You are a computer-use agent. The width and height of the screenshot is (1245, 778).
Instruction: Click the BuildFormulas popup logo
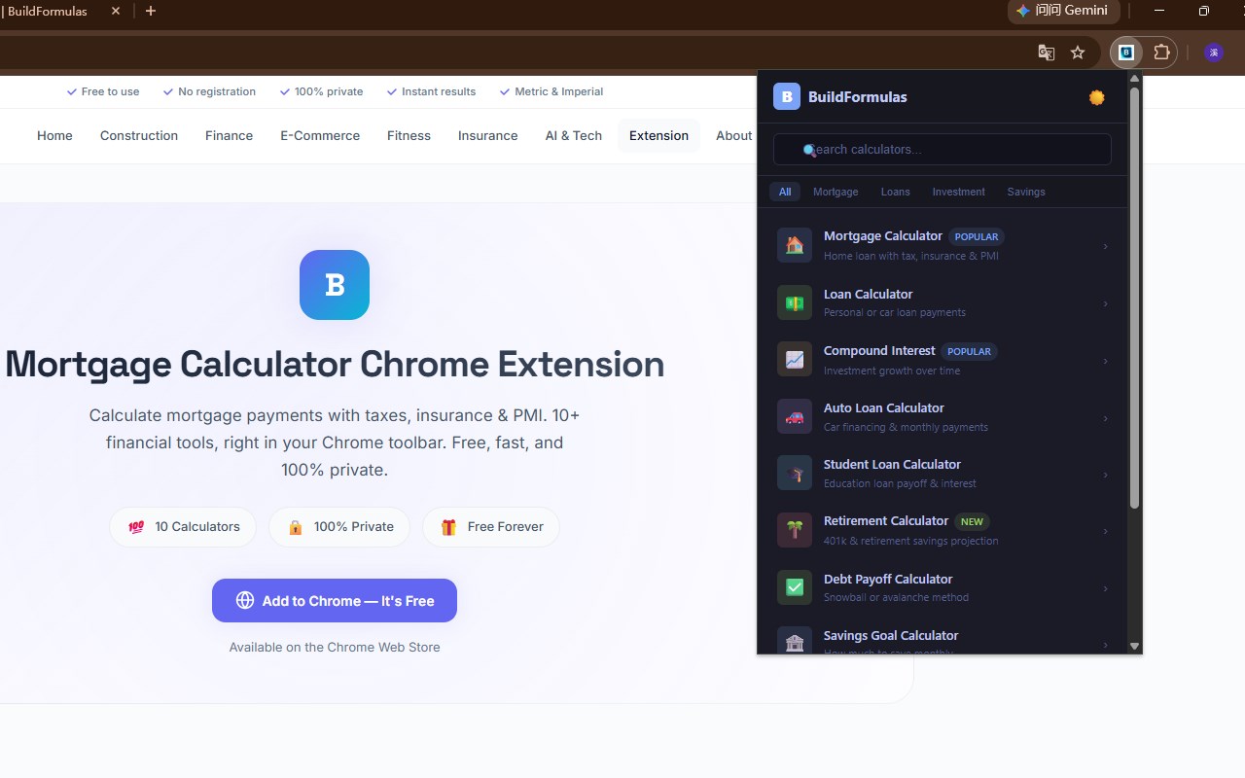[787, 97]
